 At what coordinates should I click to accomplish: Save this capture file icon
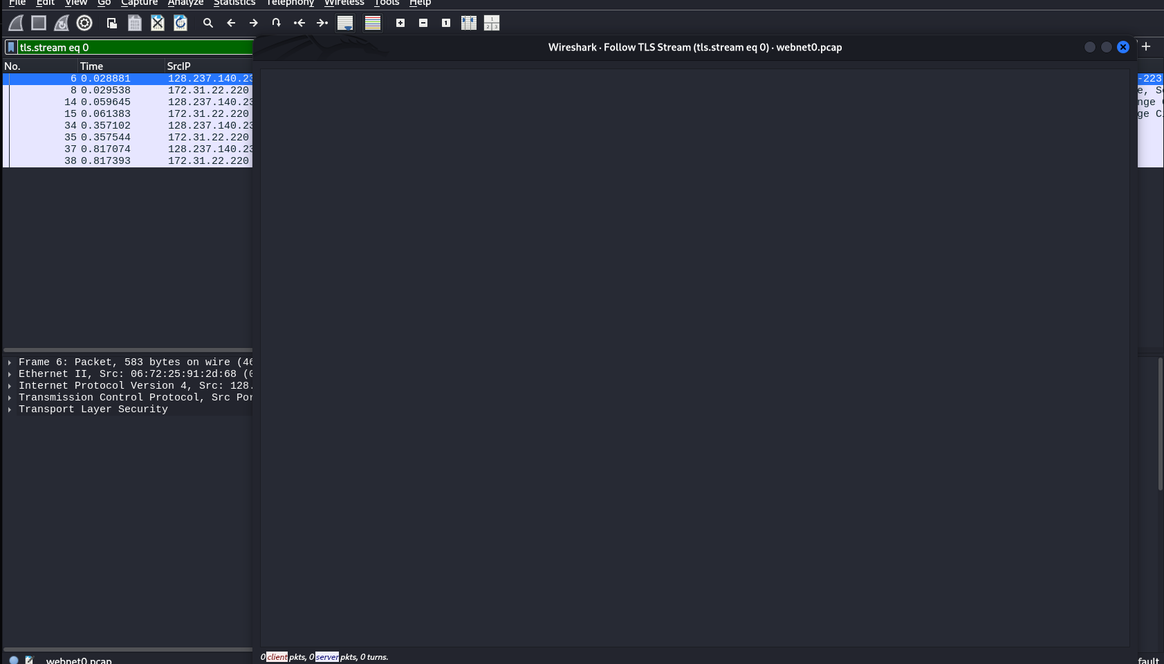(135, 23)
